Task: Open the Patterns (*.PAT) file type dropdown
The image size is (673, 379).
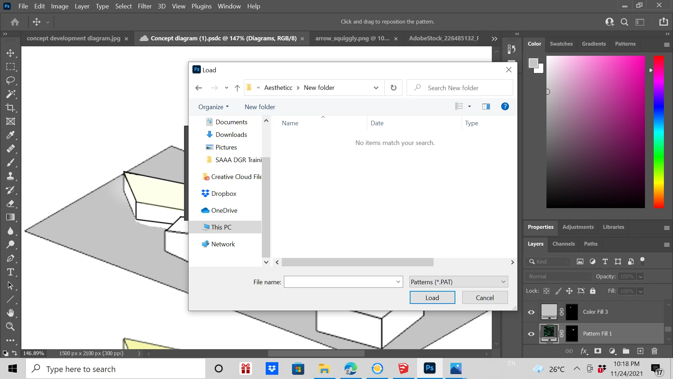Action: click(458, 282)
